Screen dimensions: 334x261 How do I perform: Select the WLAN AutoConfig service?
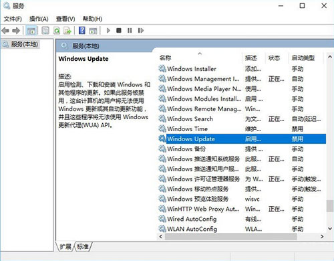click(x=242, y=229)
